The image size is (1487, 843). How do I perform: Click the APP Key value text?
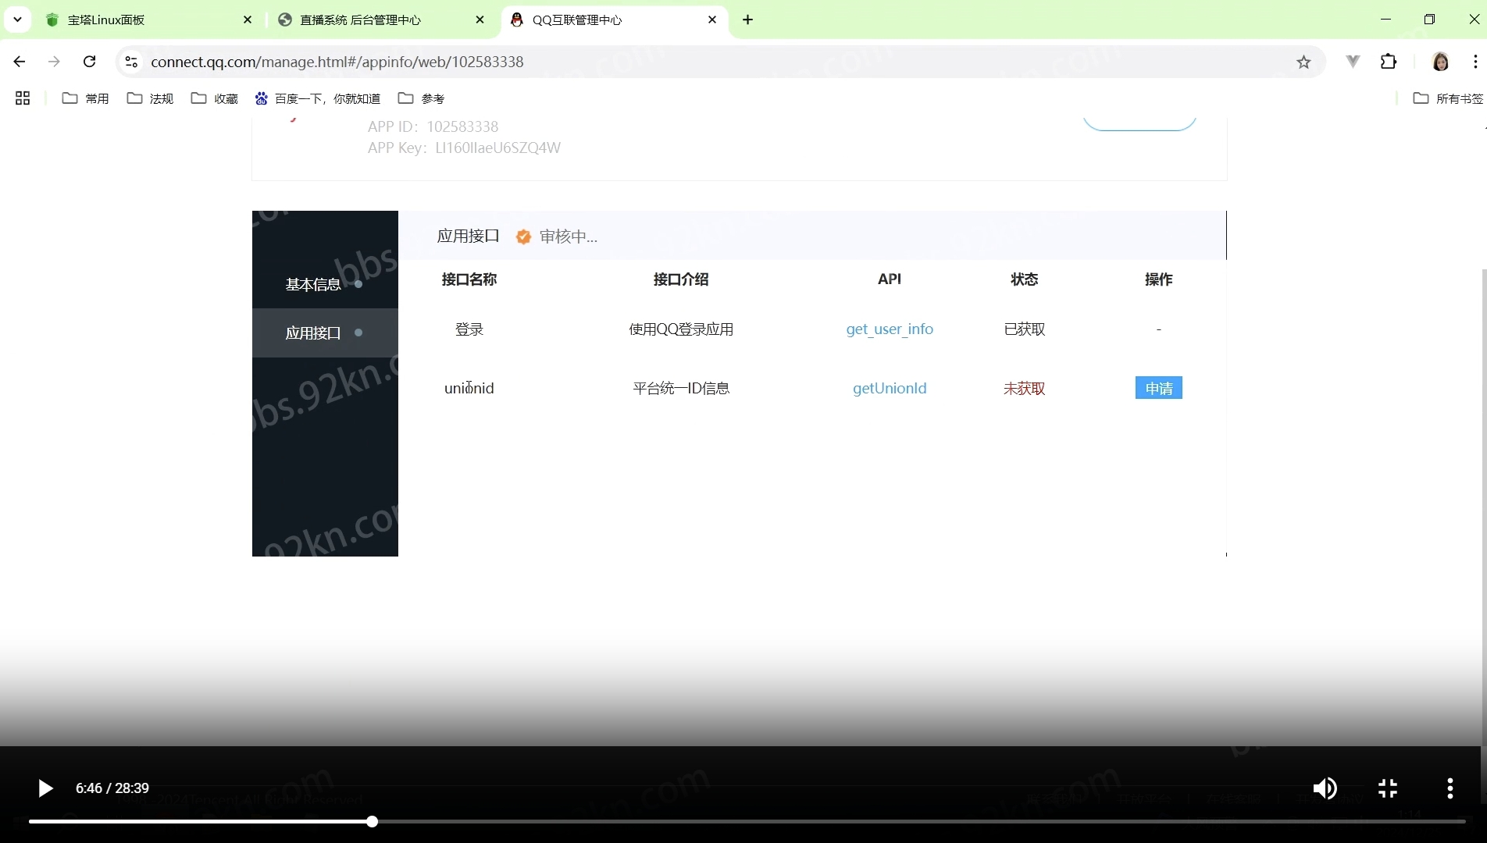(x=497, y=148)
